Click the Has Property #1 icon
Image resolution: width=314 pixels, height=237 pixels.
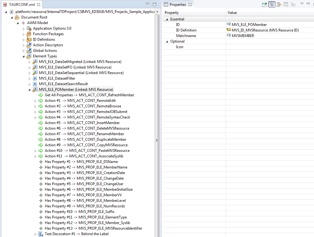pos(41,162)
